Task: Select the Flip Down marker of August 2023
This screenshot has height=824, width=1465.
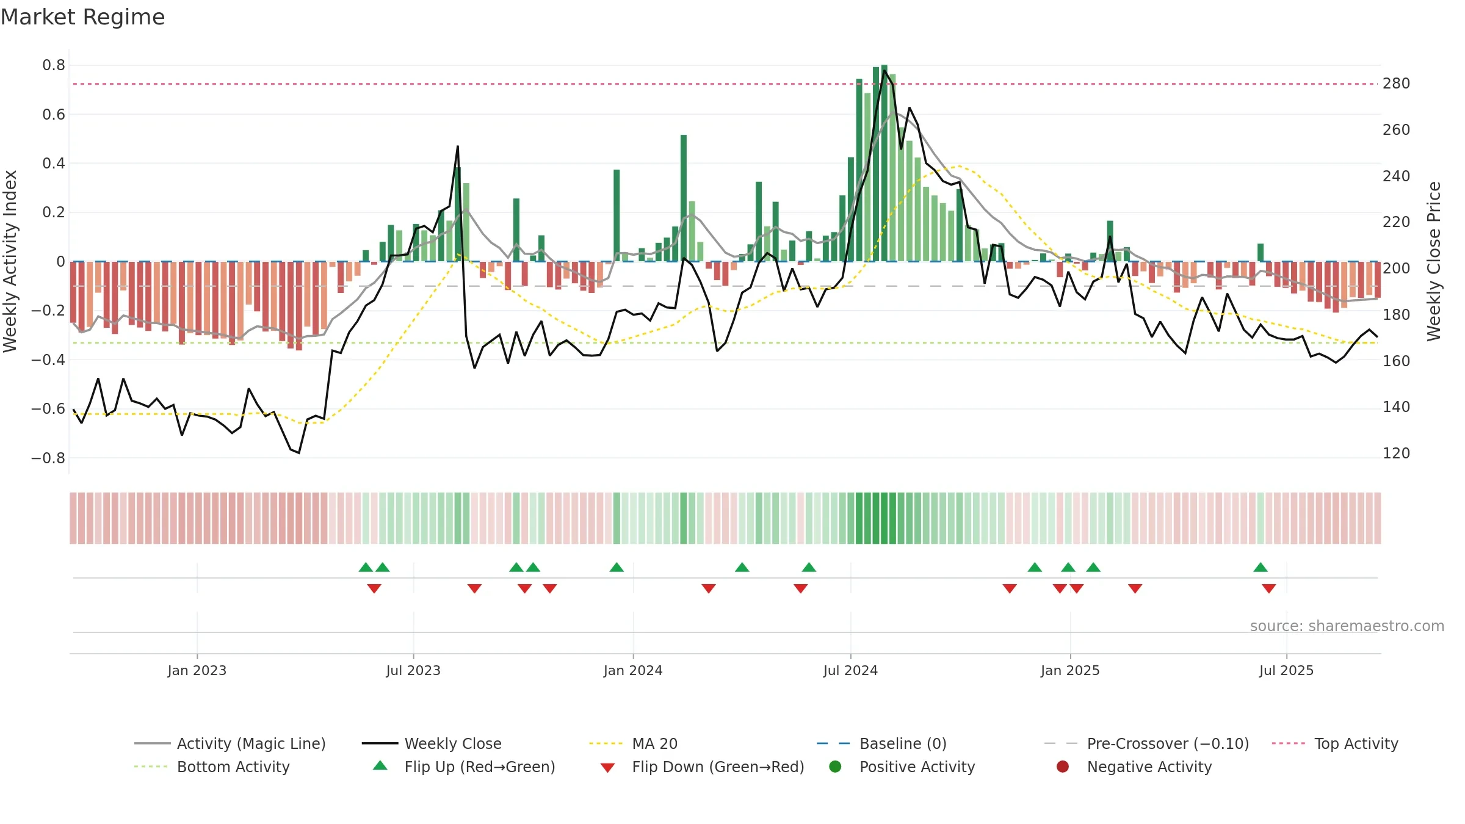Action: (x=474, y=588)
